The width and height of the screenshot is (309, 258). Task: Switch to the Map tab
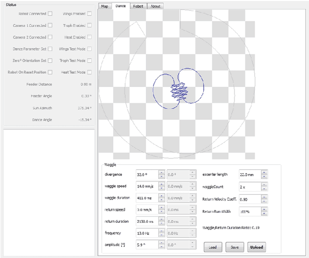click(x=105, y=6)
